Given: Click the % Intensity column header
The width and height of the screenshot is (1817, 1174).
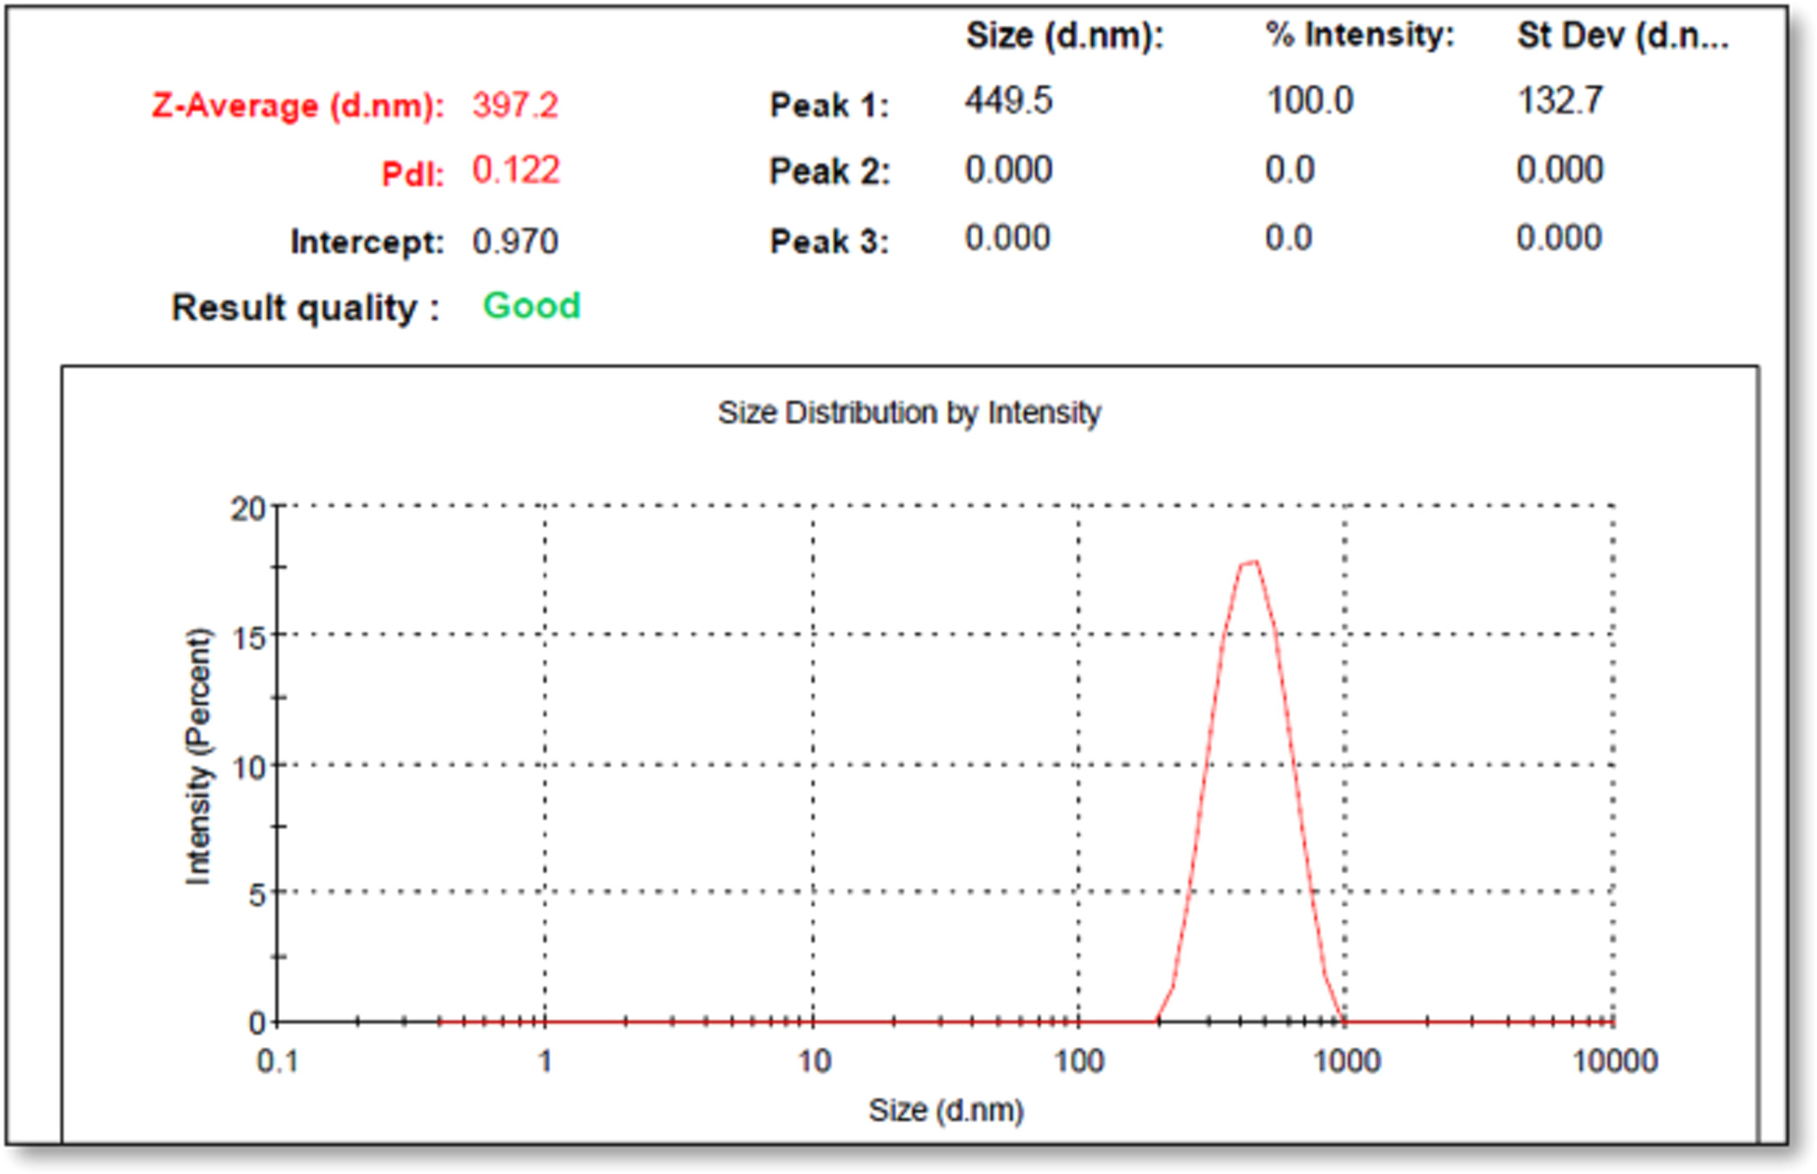Looking at the screenshot, I should click(1361, 35).
